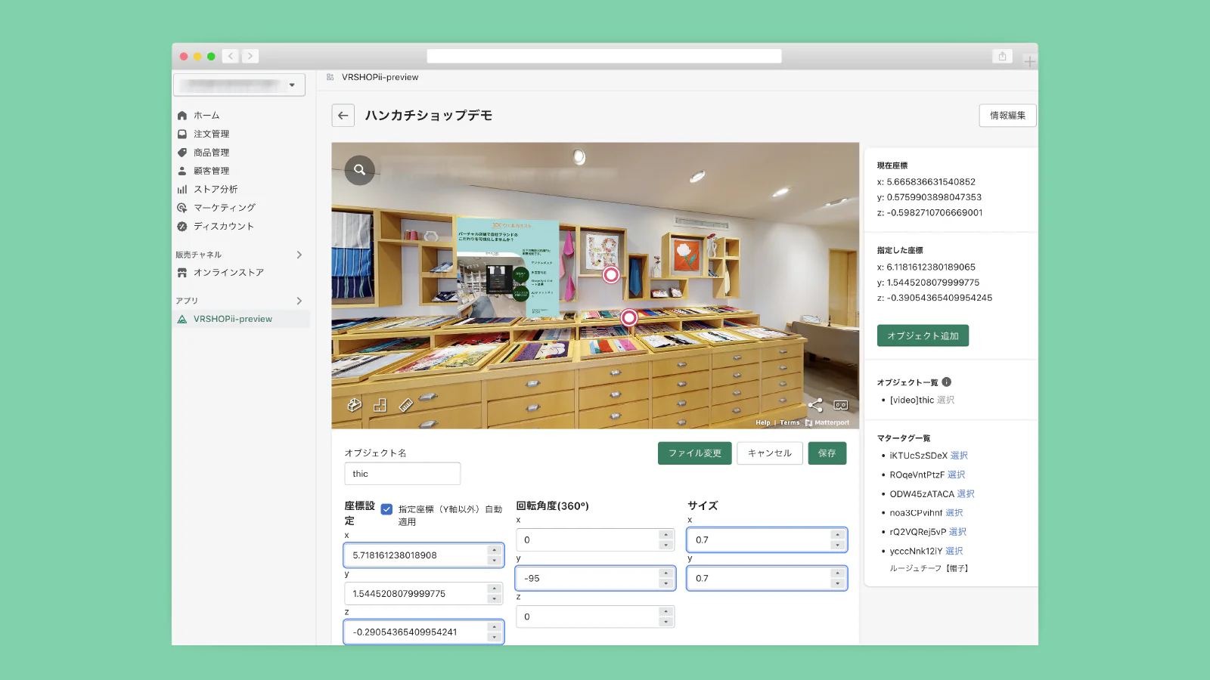The image size is (1210, 680).
Task: Click 選択 next to ODW45zATACA tag
Action: [x=966, y=494]
